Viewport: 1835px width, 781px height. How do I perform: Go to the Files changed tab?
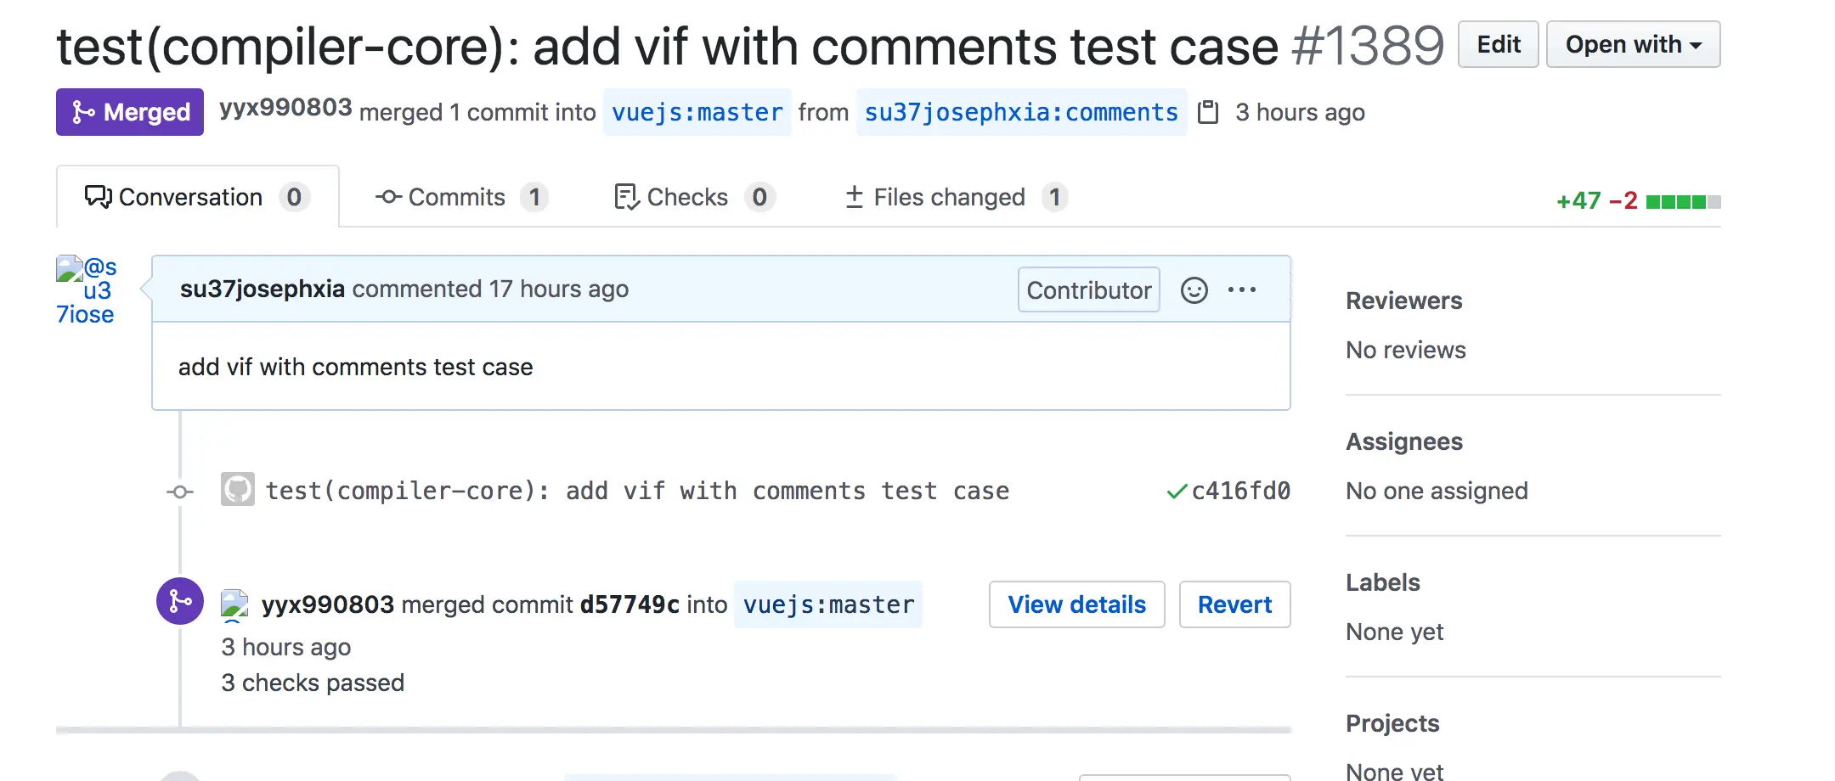click(x=956, y=197)
